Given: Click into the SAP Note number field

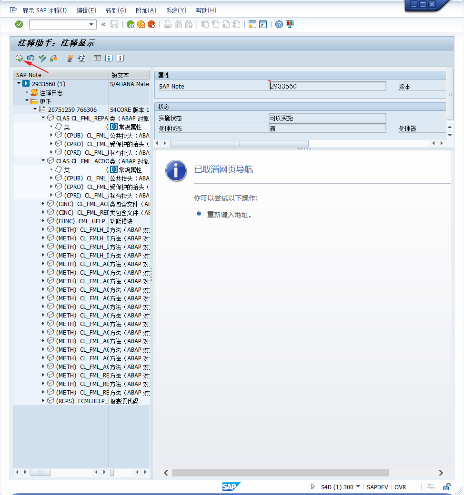Looking at the screenshot, I should pos(327,86).
